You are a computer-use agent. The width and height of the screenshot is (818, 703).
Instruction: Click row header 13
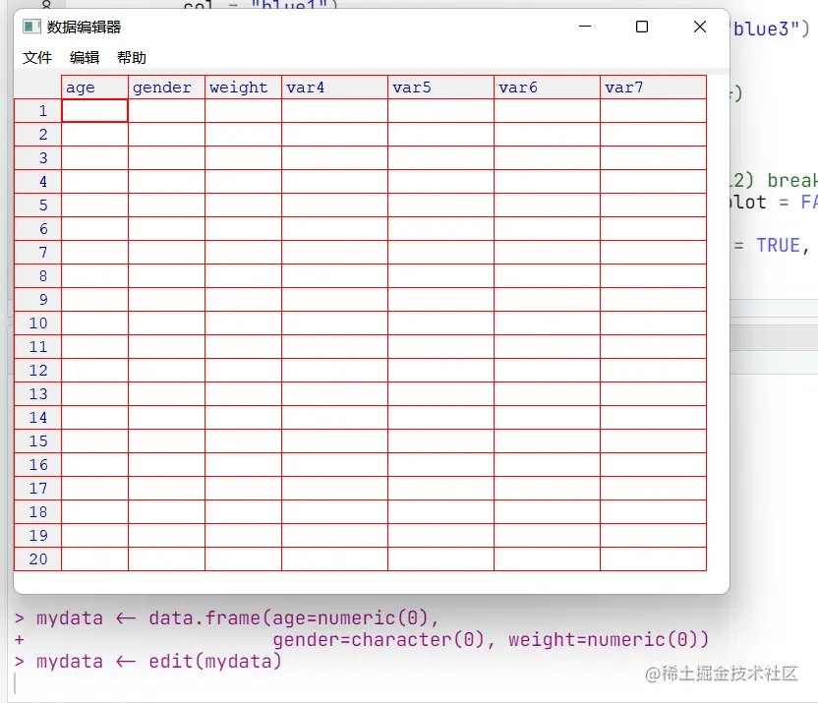coord(37,393)
